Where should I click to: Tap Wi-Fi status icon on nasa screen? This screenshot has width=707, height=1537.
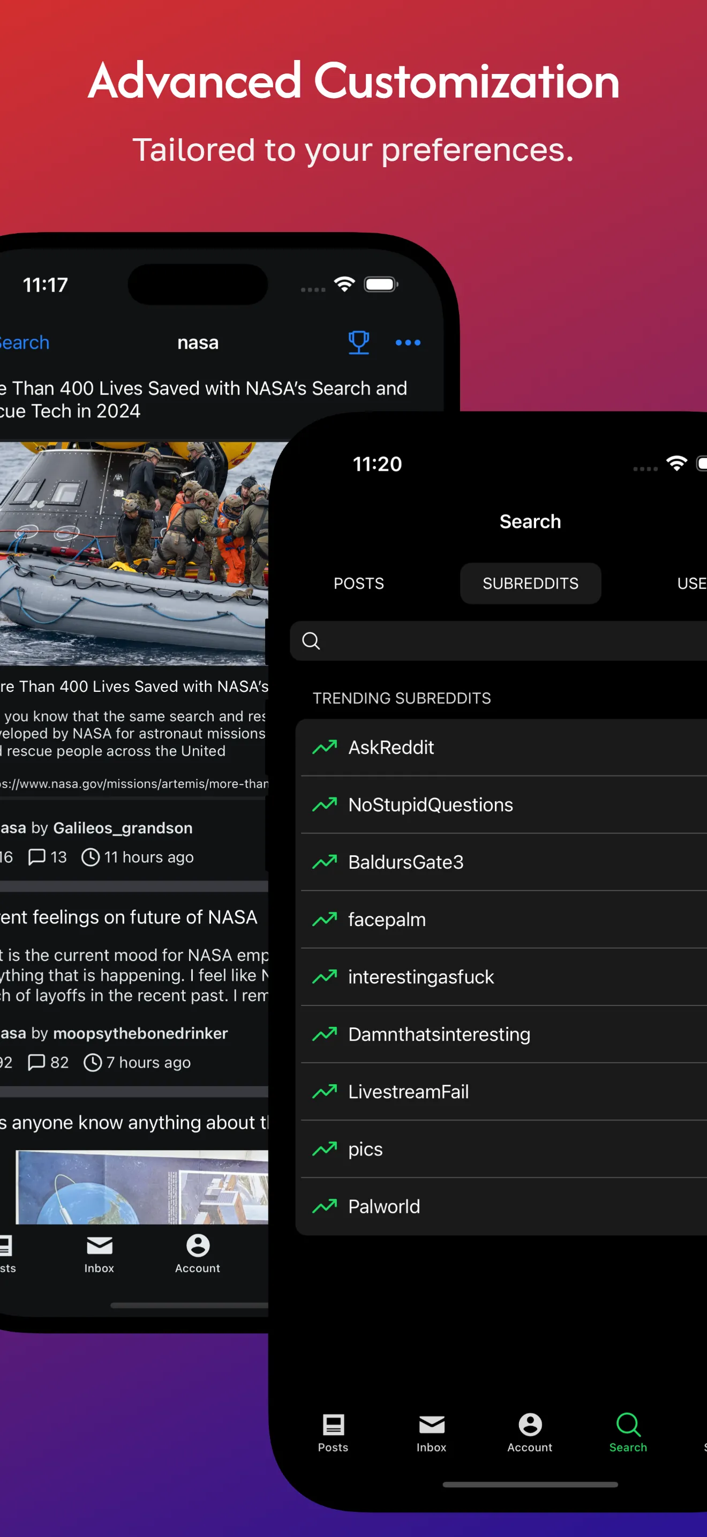tap(344, 284)
